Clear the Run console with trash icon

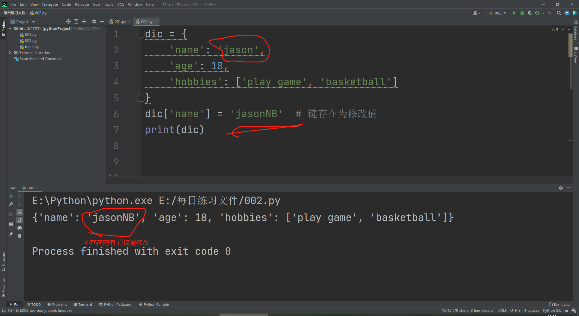point(20,236)
